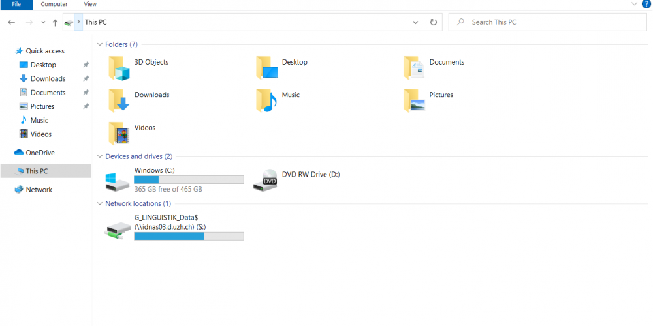Select Network in the navigation pane
Image resolution: width=653 pixels, height=326 pixels.
pos(39,190)
